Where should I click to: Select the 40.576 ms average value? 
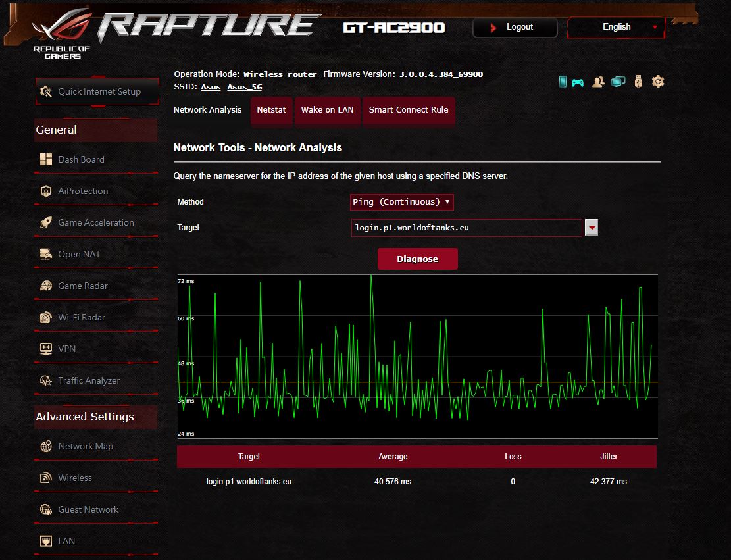click(x=393, y=482)
